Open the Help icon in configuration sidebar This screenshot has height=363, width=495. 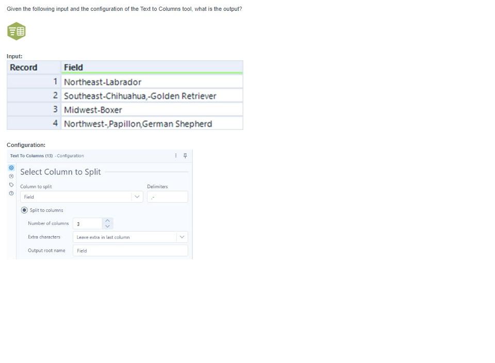click(11, 193)
